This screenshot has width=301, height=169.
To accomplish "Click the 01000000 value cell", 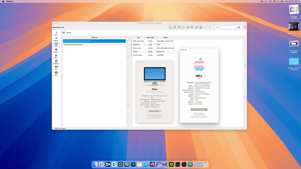I will click(166, 55).
